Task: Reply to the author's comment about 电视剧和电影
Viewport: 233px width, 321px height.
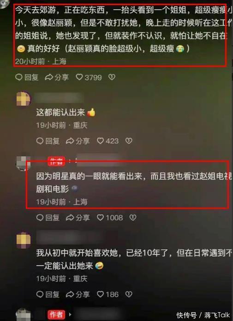Action: (48, 218)
